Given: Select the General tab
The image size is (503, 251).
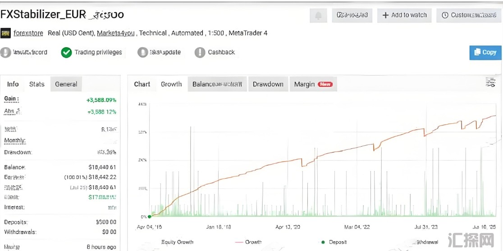Looking at the screenshot, I should pyautogui.click(x=66, y=84).
